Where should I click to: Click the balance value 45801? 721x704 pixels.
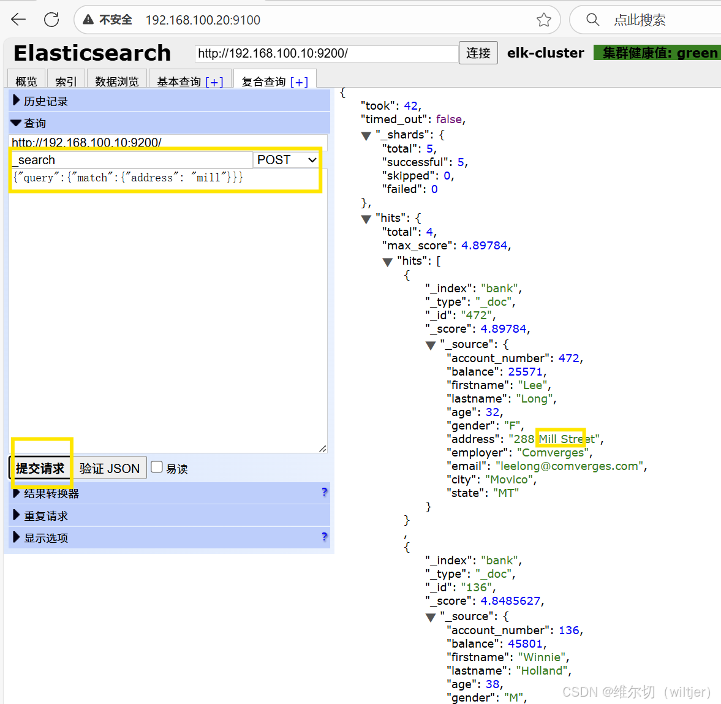coord(525,644)
